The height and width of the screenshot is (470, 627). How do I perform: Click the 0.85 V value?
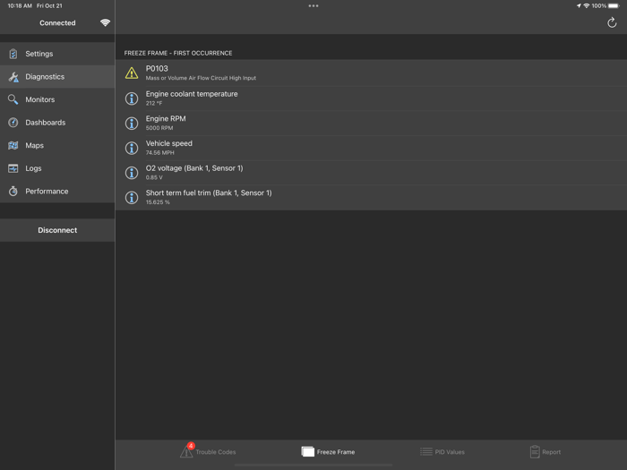pos(154,177)
